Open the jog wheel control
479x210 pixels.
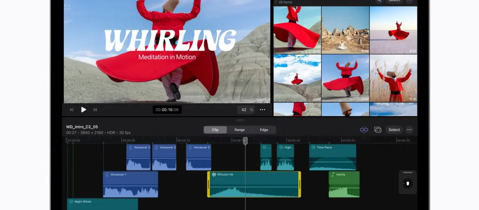coord(408,183)
